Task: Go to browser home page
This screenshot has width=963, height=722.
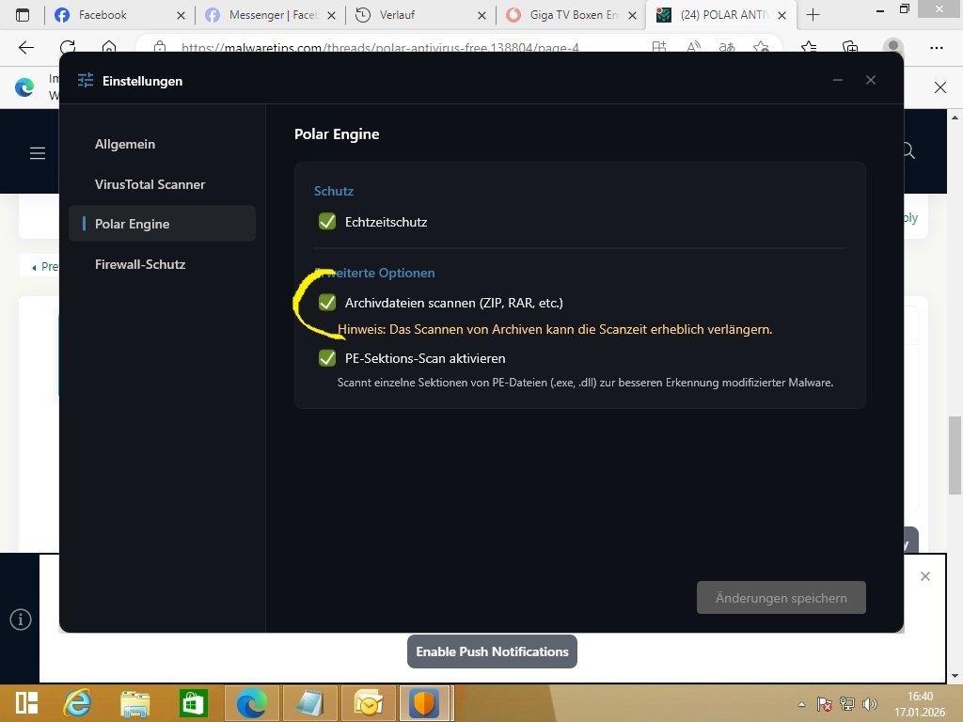Action: pos(109,47)
